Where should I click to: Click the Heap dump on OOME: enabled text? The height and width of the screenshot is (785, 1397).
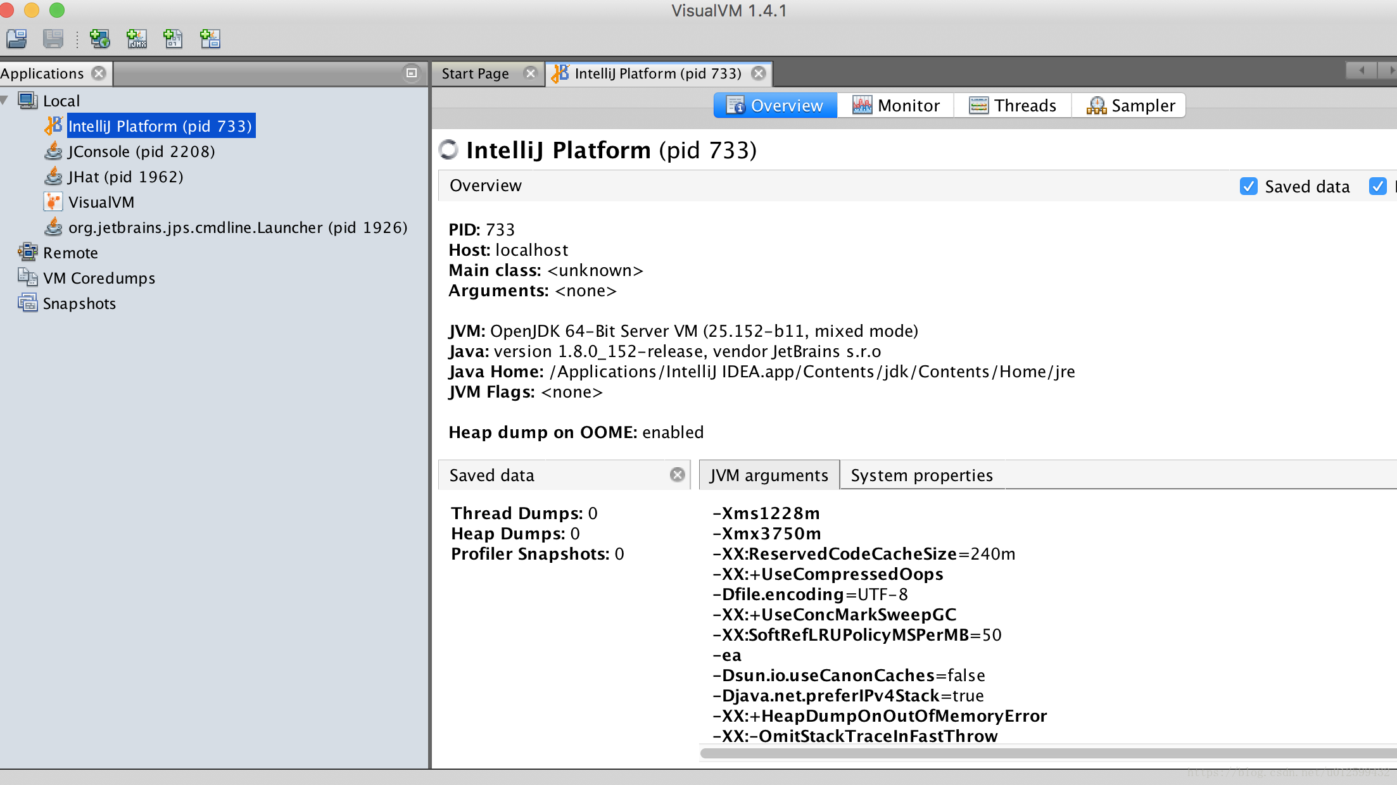pos(576,432)
